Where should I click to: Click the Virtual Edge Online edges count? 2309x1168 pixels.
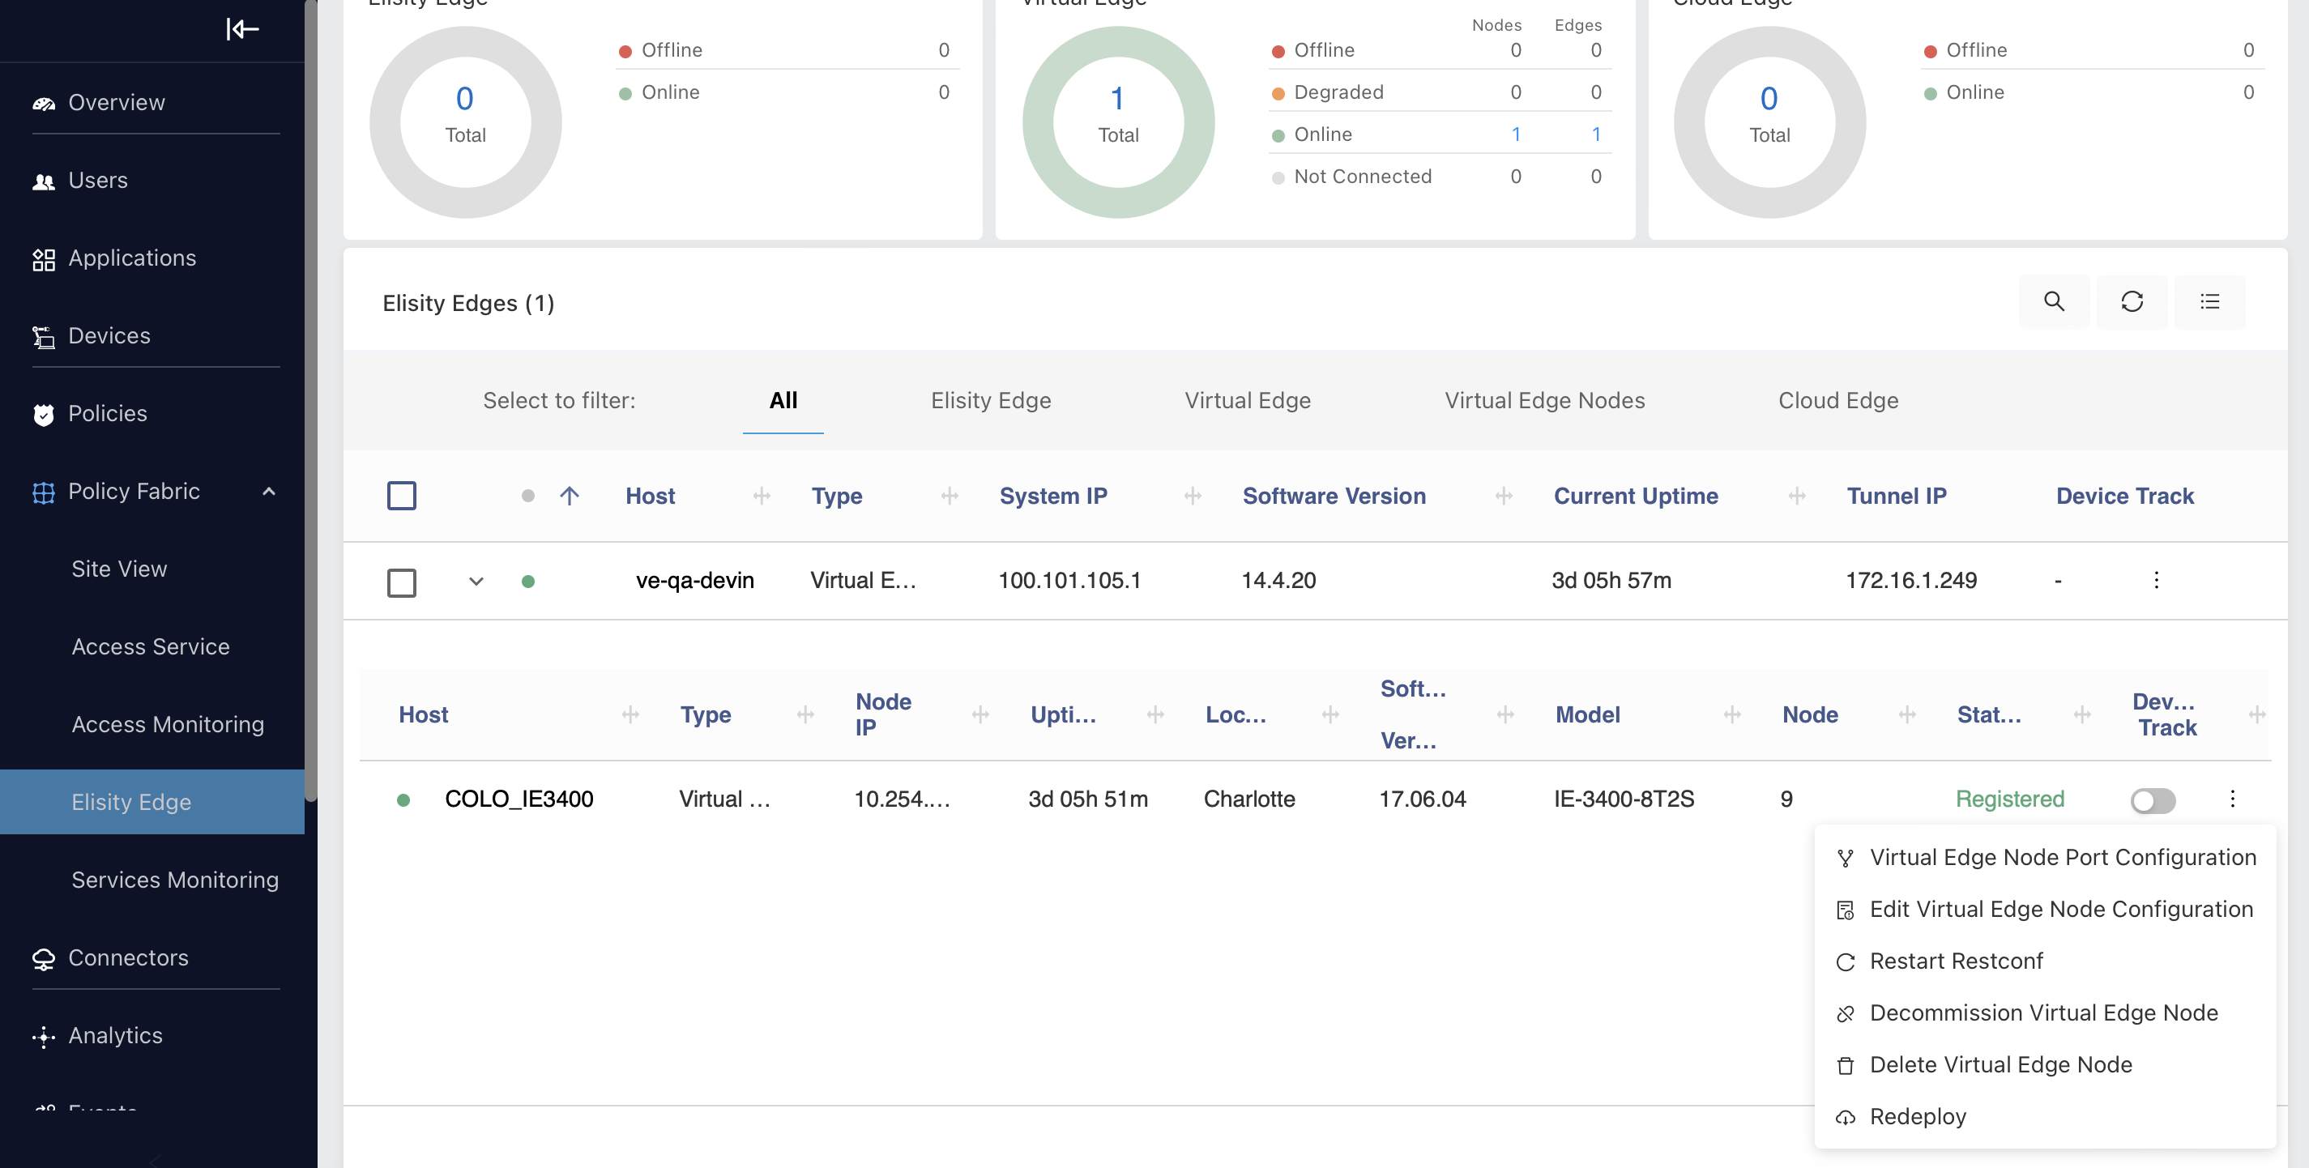(1595, 134)
